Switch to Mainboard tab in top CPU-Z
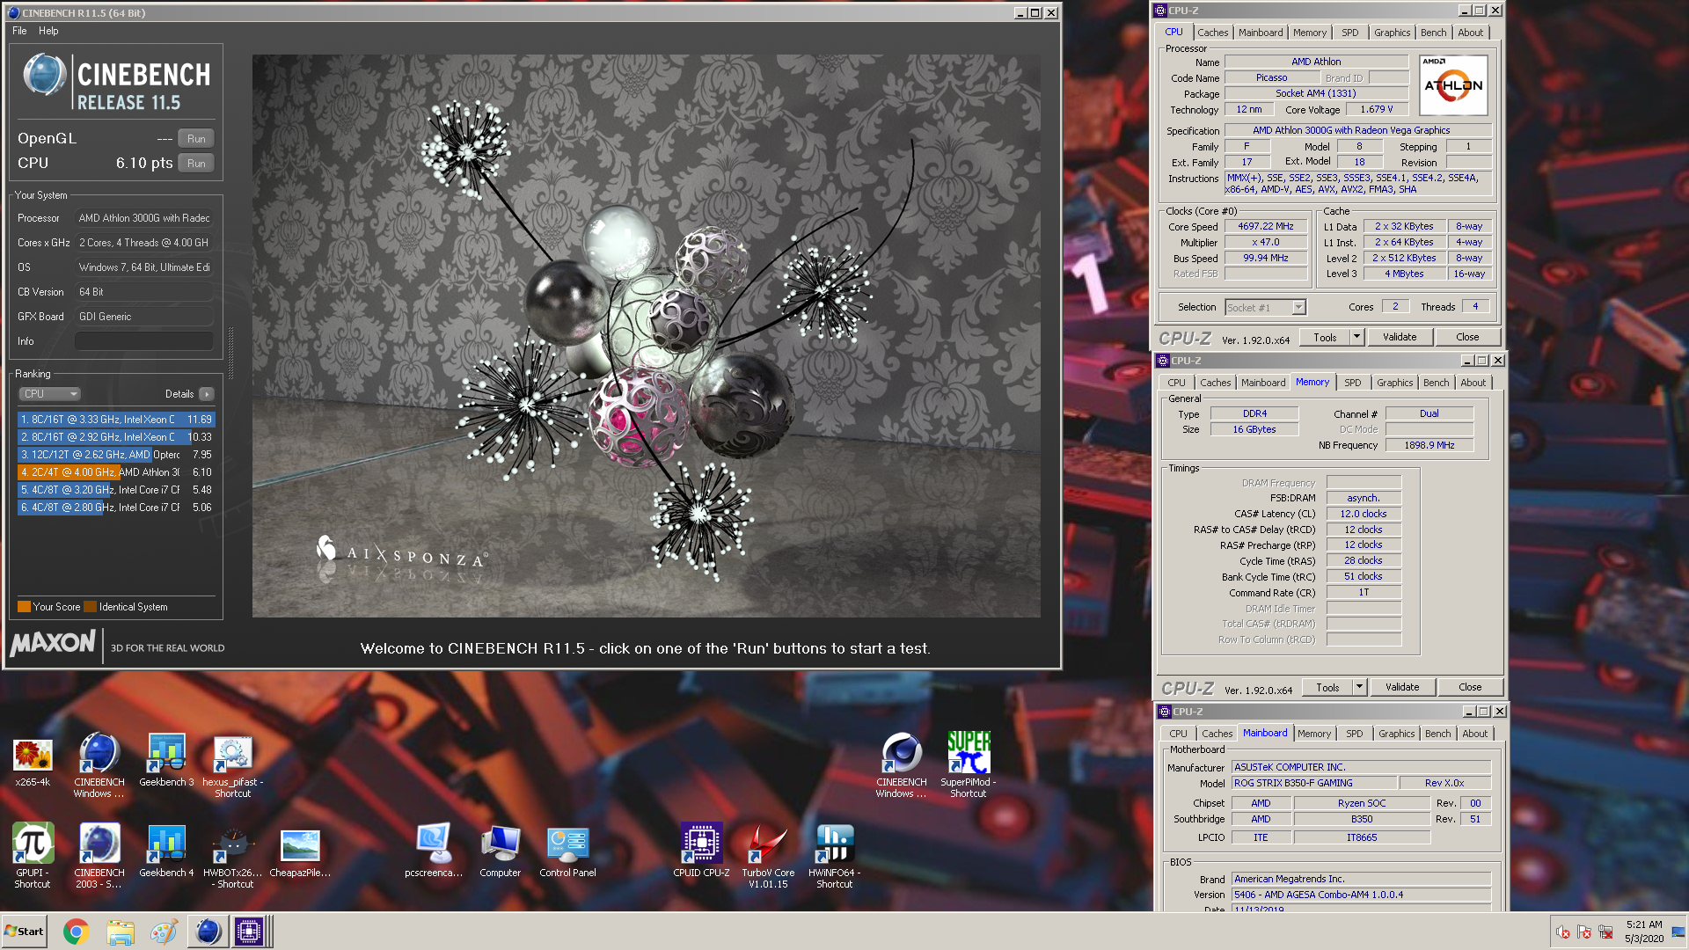This screenshot has width=1689, height=950. pos(1260,33)
